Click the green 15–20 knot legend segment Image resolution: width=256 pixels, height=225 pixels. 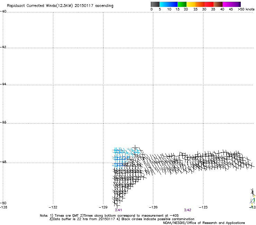point(182,4)
